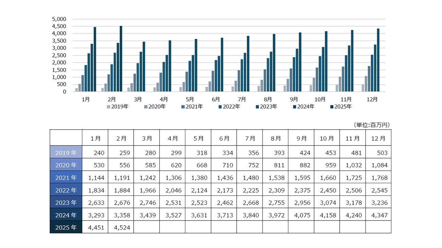Viewport: 442px width, 248px height.
Task: Click the cell showing 4,347
Action: (x=378, y=215)
